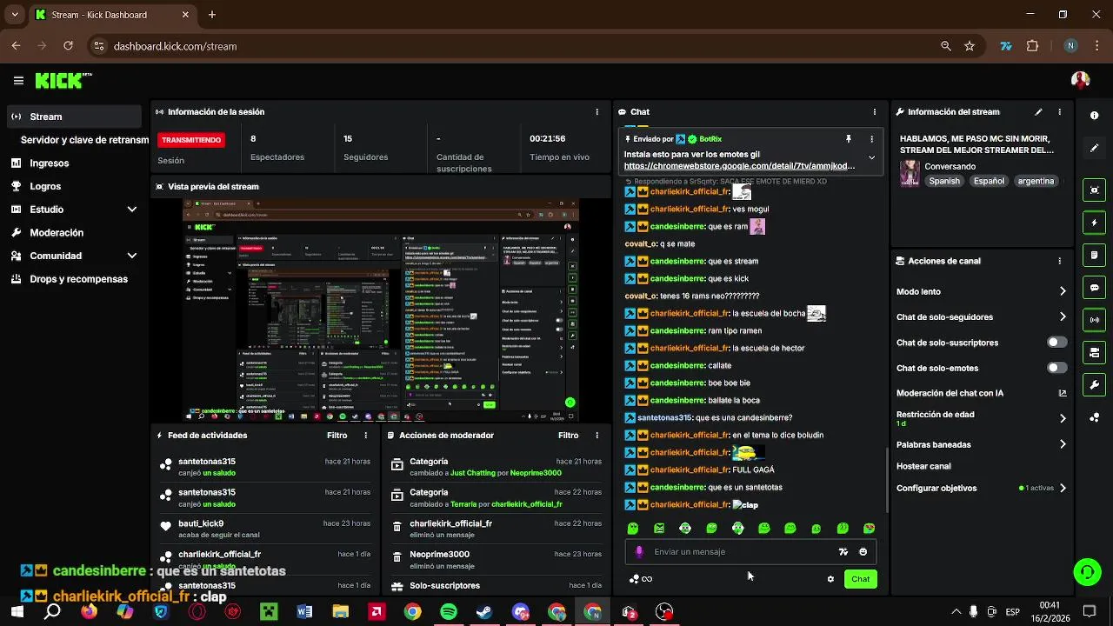Open Steam from the Windows taskbar
Image resolution: width=1113 pixels, height=626 pixels.
tap(483, 612)
